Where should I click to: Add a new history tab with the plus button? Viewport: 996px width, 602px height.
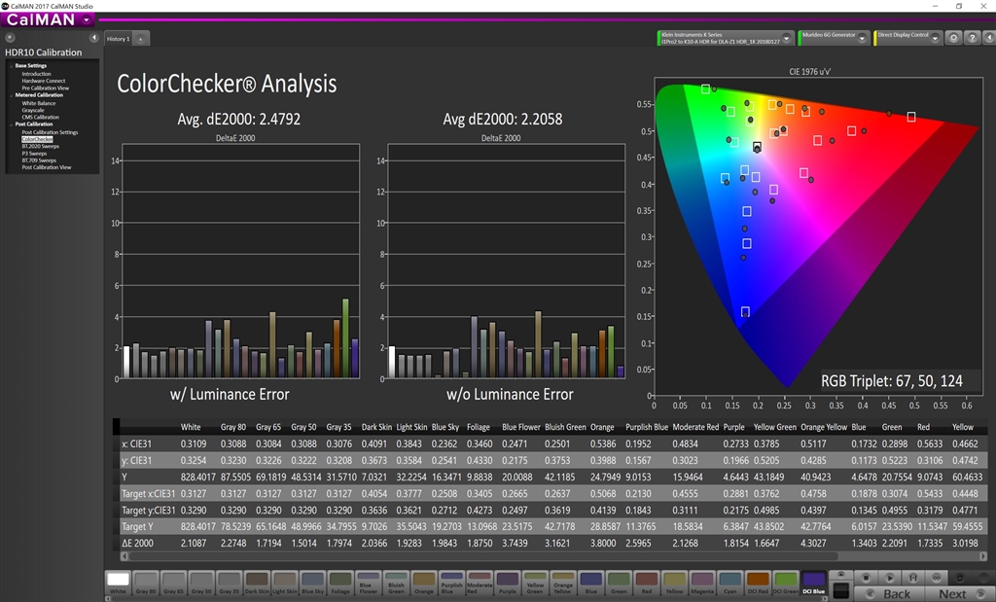(140, 39)
